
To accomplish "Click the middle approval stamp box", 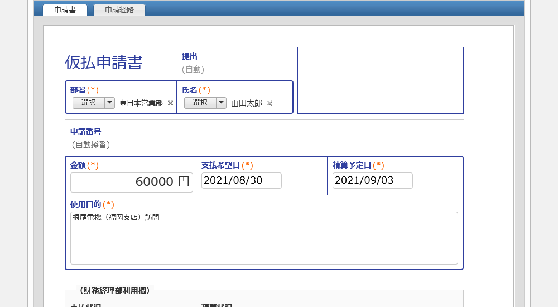I will point(380,87).
